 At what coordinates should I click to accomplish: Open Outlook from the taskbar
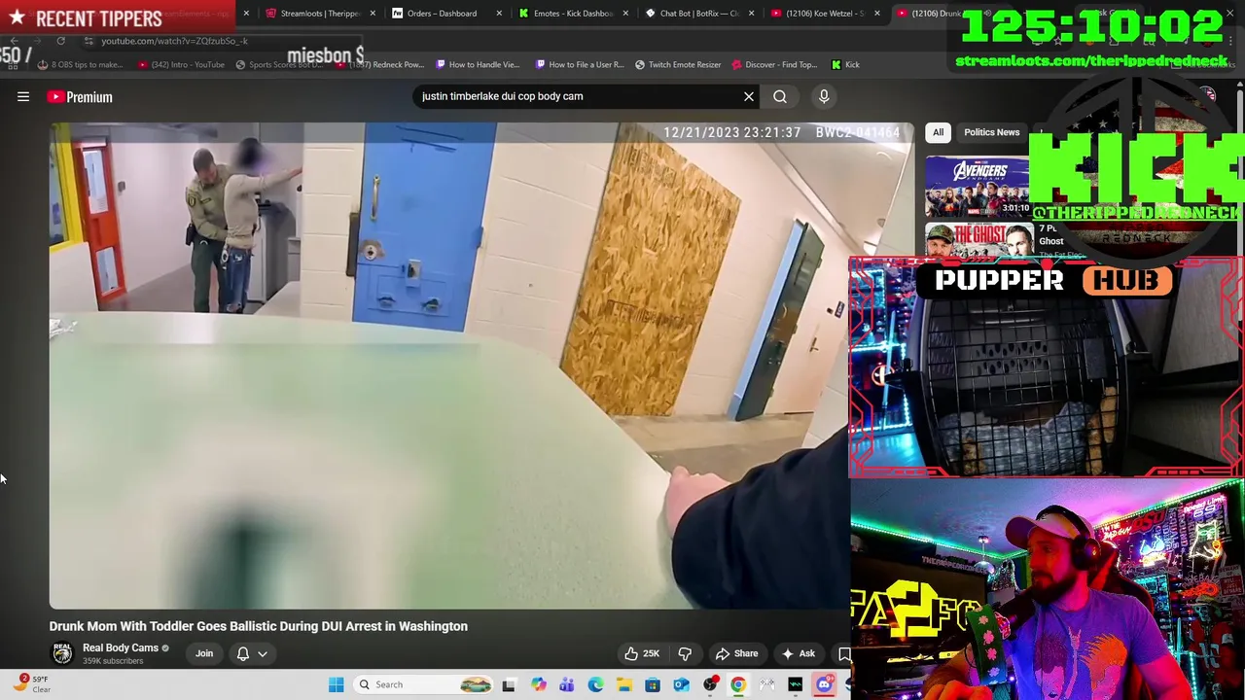(x=681, y=684)
